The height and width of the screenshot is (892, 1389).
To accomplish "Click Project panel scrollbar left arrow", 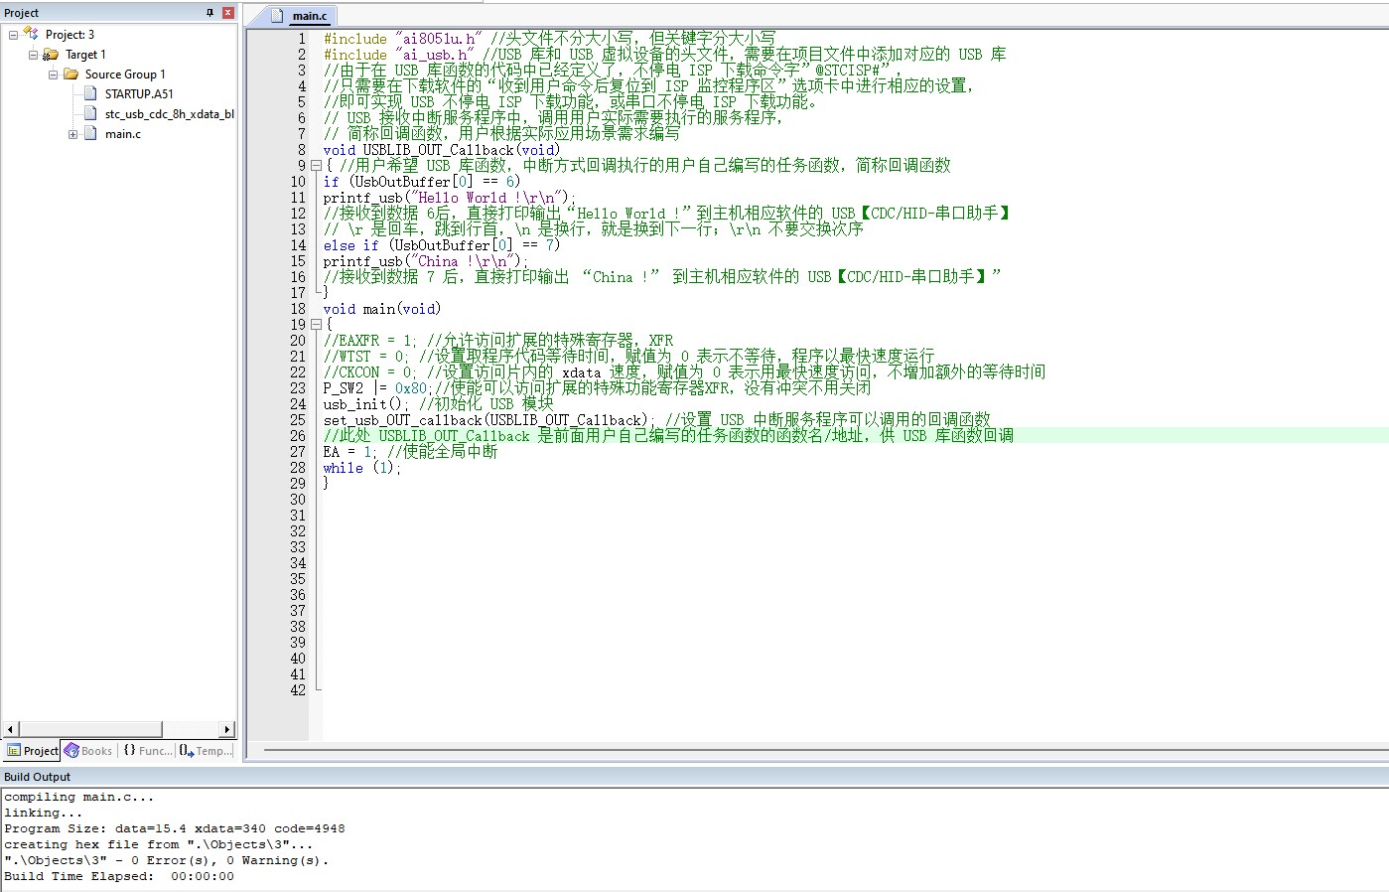I will pyautogui.click(x=10, y=729).
